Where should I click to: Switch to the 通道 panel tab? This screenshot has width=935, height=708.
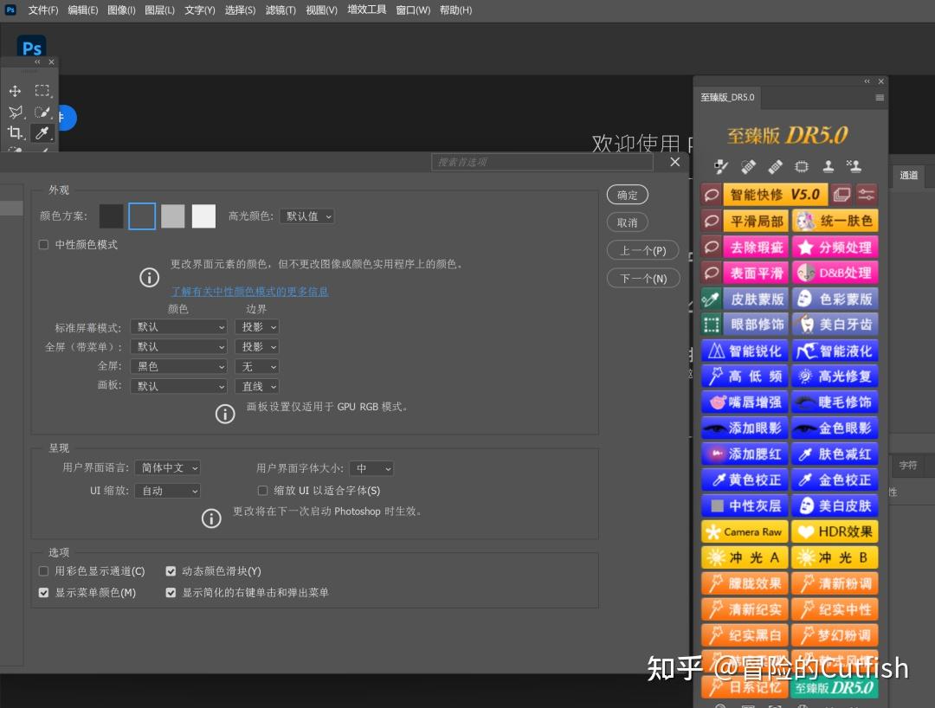tap(908, 175)
